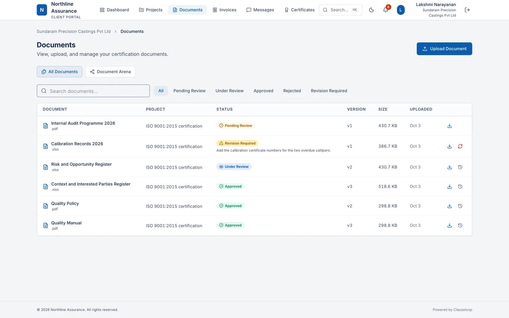
Task: View history of Context and Interested Parties Register
Action: click(460, 187)
